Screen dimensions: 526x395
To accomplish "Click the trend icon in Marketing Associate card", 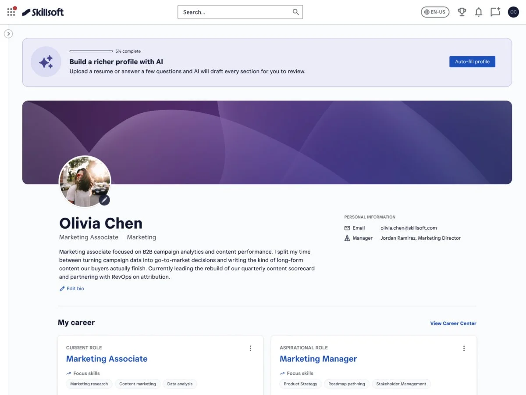I will point(68,373).
